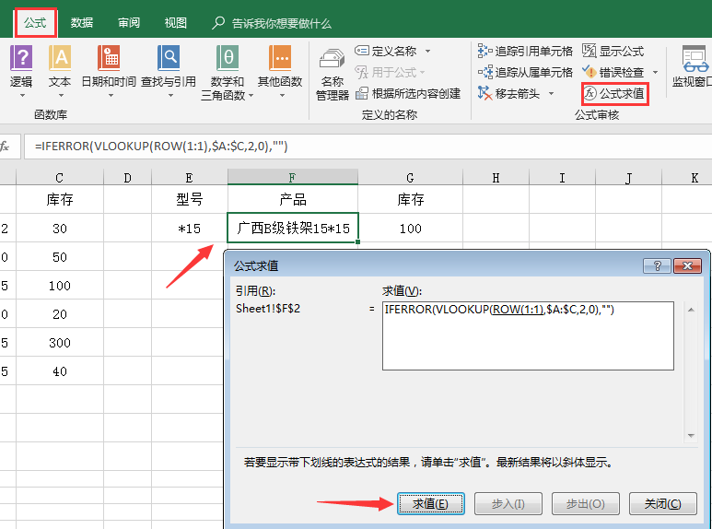The width and height of the screenshot is (712, 529).
Task: Click Sheet1!$F$2 reference text
Action: [268, 309]
